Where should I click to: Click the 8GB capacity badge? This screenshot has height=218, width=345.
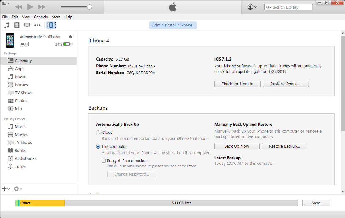click(24, 44)
